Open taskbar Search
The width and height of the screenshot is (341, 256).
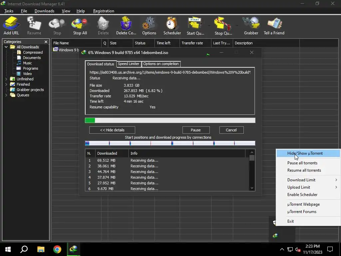[24, 249]
